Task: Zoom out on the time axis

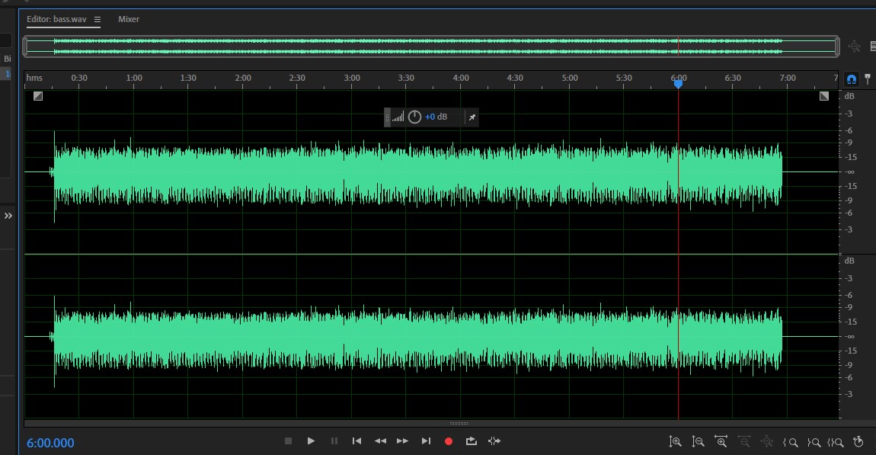Action: point(743,441)
